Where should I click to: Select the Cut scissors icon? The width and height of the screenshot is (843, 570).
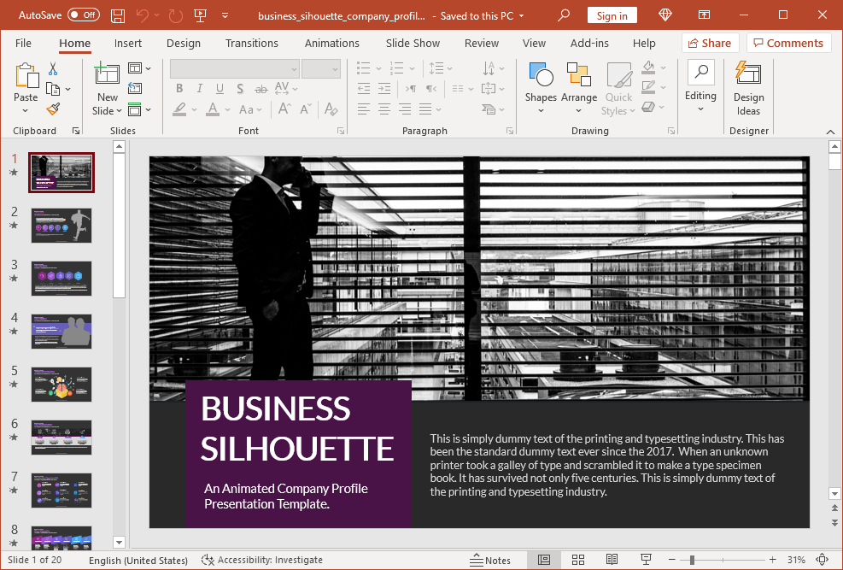point(53,69)
